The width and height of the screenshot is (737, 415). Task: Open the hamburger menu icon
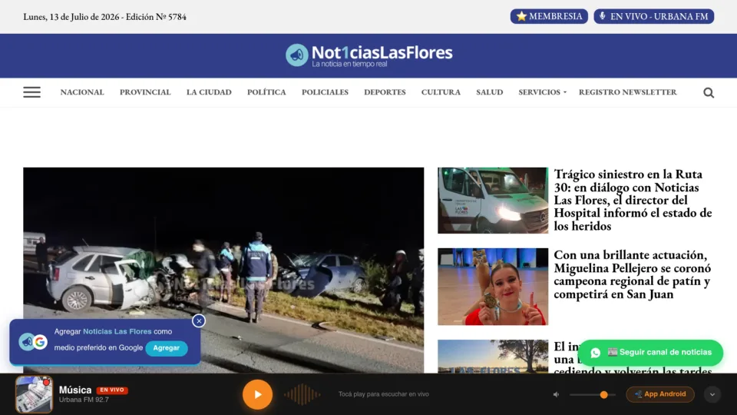pos(32,92)
